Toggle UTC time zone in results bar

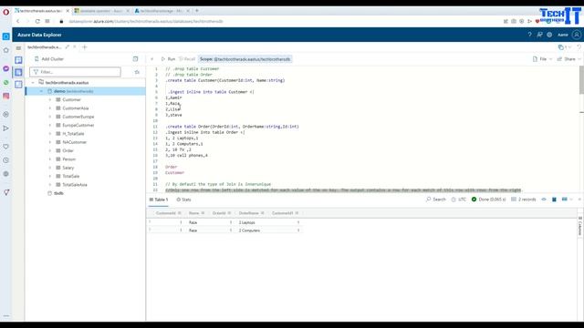click(x=459, y=200)
